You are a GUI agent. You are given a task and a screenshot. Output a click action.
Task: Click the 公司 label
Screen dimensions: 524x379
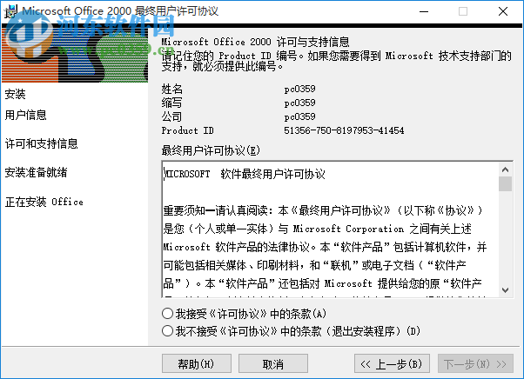[x=172, y=116]
